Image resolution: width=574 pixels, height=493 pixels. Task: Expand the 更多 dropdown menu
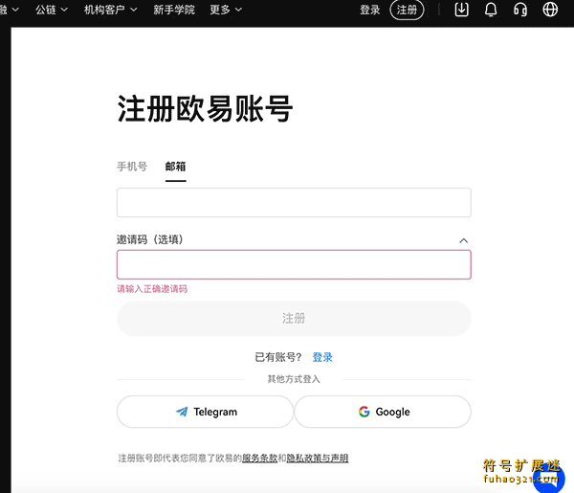(226, 10)
